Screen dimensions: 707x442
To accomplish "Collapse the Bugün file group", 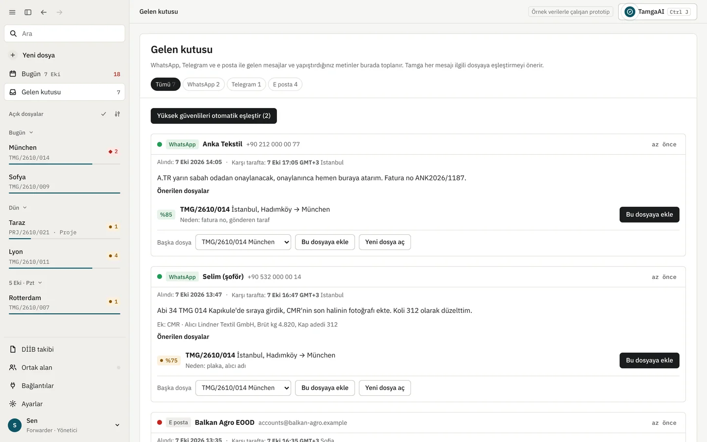I will pyautogui.click(x=21, y=133).
